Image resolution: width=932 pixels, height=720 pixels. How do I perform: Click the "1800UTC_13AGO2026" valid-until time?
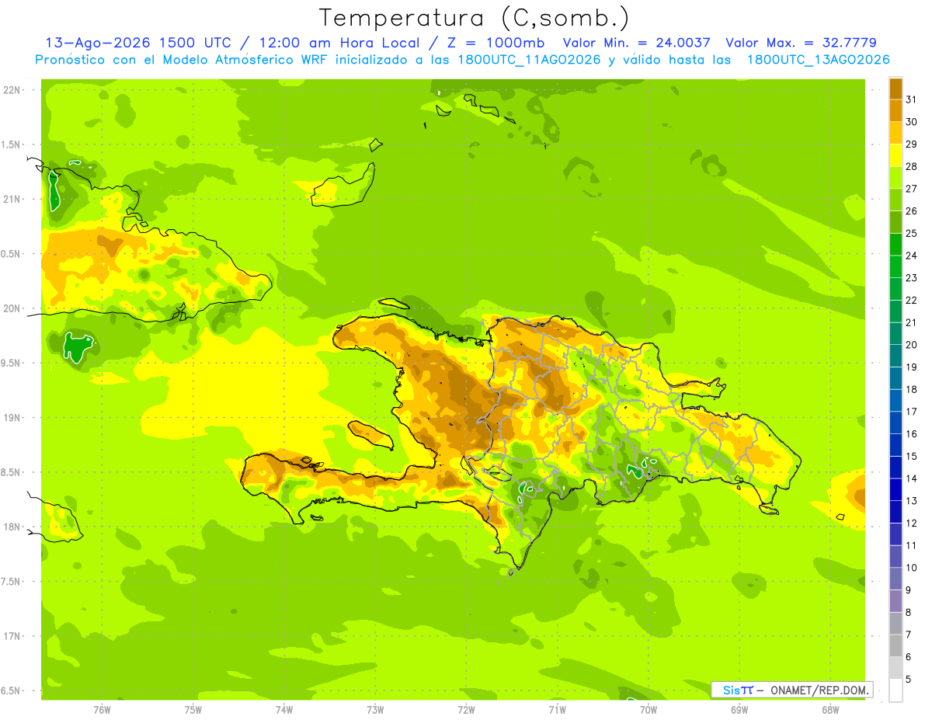818,60
